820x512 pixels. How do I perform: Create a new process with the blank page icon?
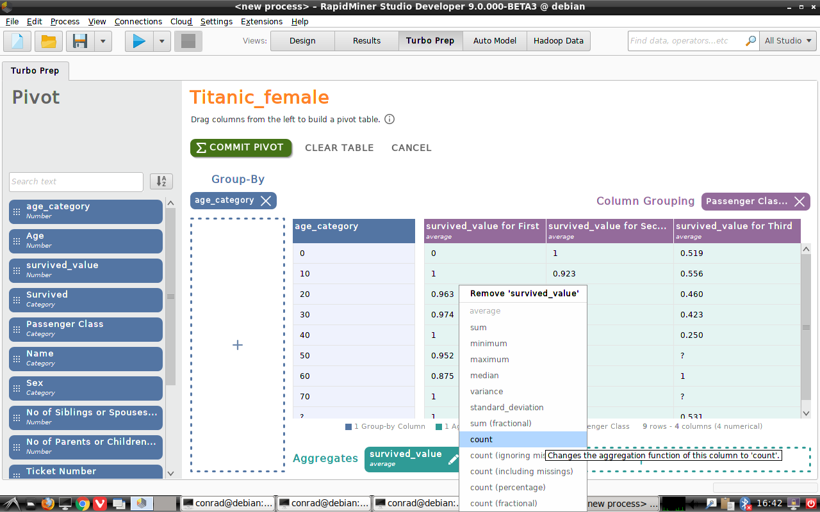[17, 40]
